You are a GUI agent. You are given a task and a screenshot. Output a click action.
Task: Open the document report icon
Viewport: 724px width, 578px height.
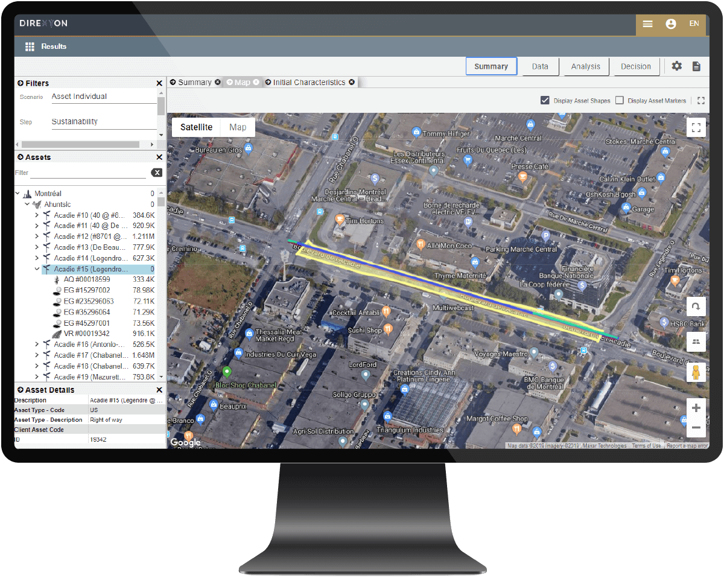[696, 66]
